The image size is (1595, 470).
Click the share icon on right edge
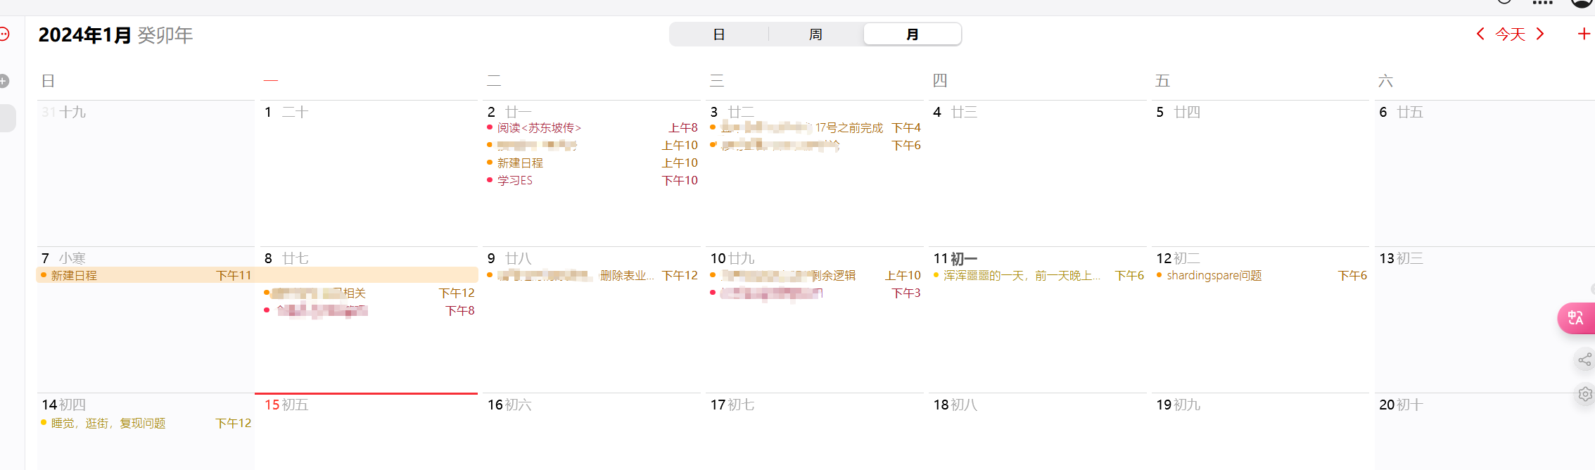1584,360
